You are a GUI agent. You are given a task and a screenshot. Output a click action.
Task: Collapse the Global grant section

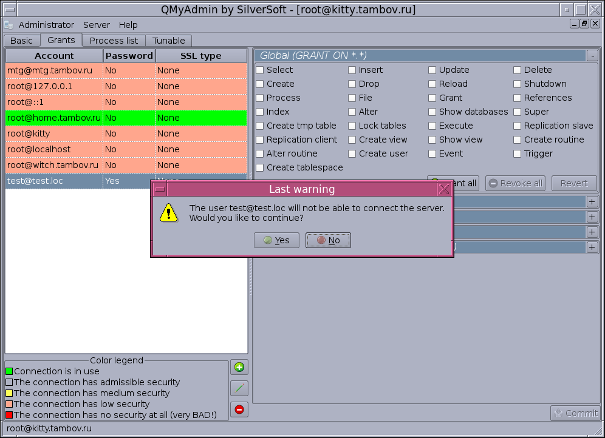coord(592,56)
